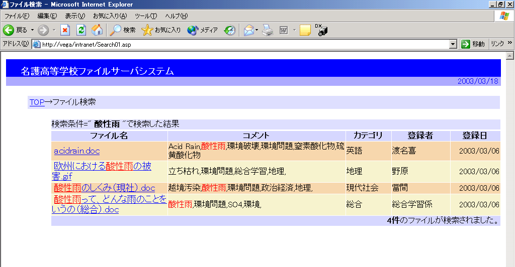Click the Windows flag logo
The image size is (515, 267).
coord(504,16)
